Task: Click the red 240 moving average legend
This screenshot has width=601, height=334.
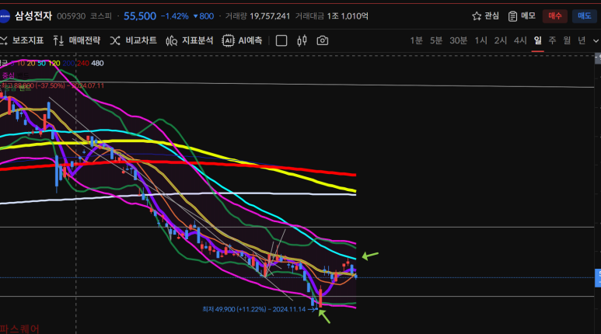Action: [x=82, y=63]
